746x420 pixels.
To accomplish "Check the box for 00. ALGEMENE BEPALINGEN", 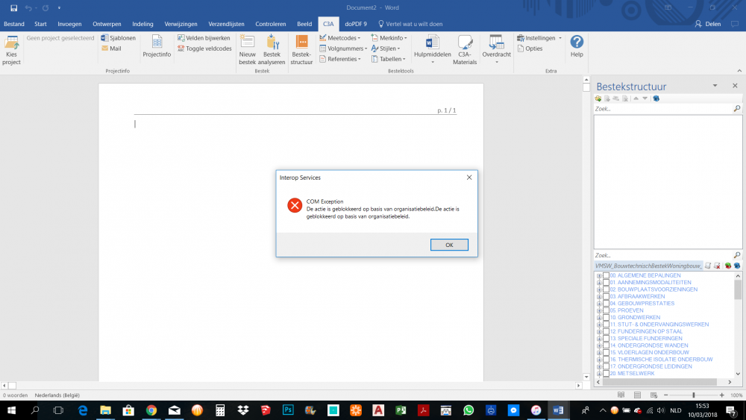I will point(606,276).
